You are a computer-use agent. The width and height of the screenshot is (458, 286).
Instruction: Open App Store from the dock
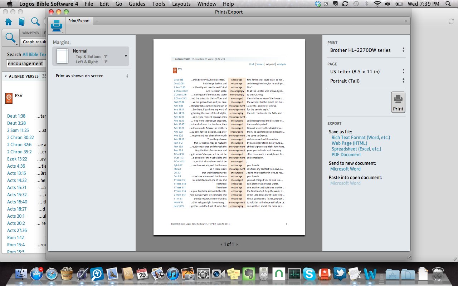coord(36,274)
